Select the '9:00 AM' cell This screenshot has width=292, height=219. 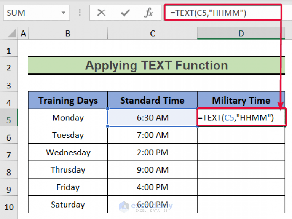coord(153,169)
